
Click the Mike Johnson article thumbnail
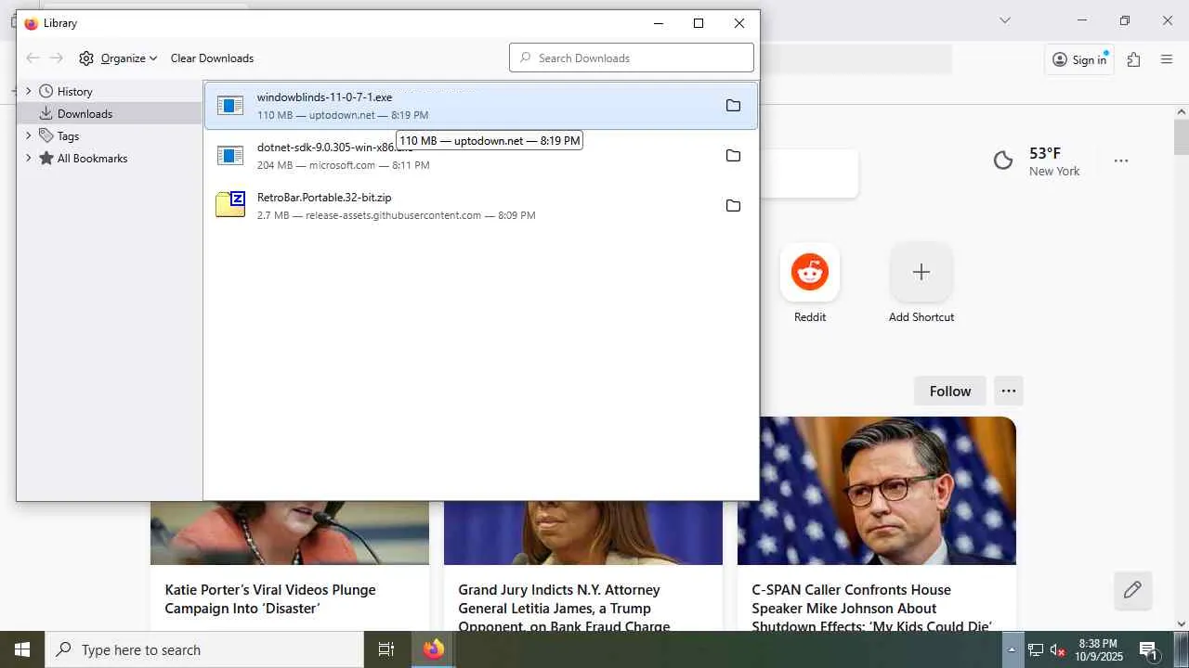(877, 490)
